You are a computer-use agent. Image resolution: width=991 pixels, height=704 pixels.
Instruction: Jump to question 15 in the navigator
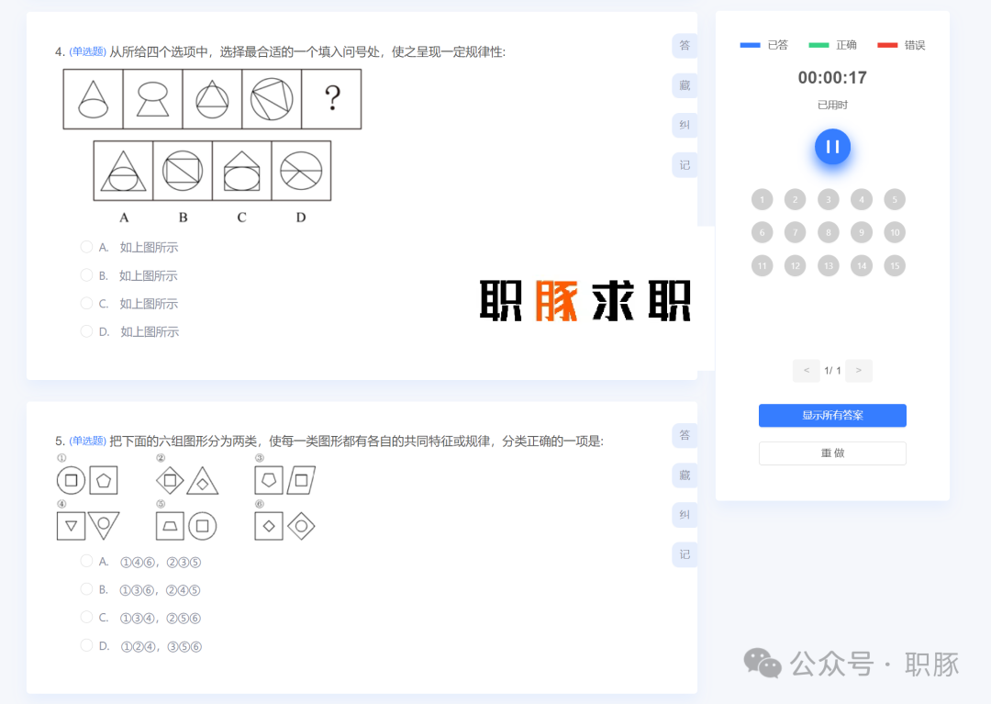click(x=894, y=265)
